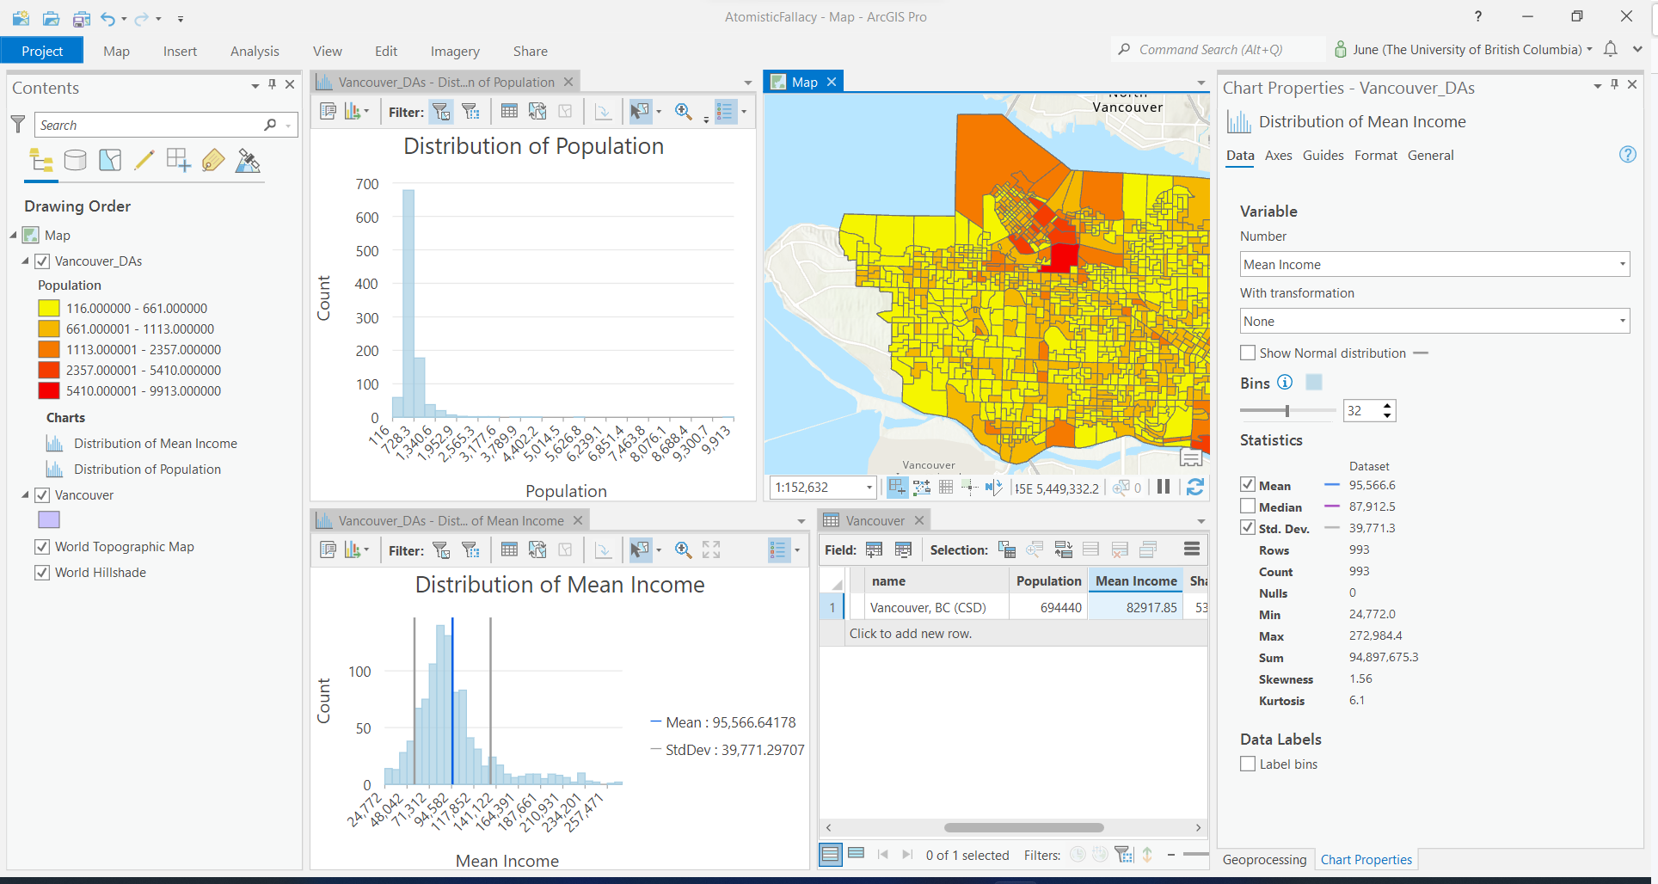Click the List By Editing pencil icon
The image size is (1658, 884).
pyautogui.click(x=144, y=160)
